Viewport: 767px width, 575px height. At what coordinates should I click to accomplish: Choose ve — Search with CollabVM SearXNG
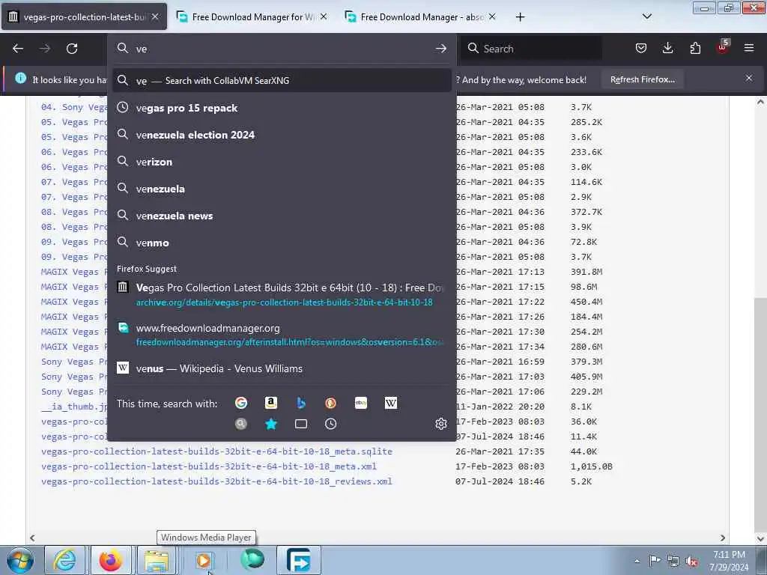(282, 81)
